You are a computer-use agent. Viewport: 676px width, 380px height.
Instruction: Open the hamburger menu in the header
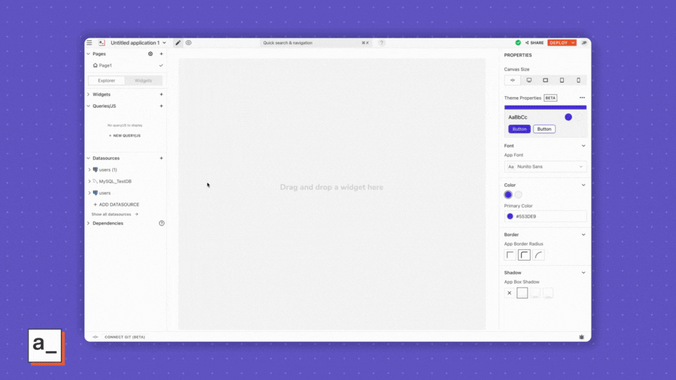click(x=89, y=43)
